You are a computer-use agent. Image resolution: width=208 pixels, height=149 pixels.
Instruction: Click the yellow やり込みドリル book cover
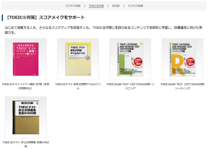pos(78,59)
